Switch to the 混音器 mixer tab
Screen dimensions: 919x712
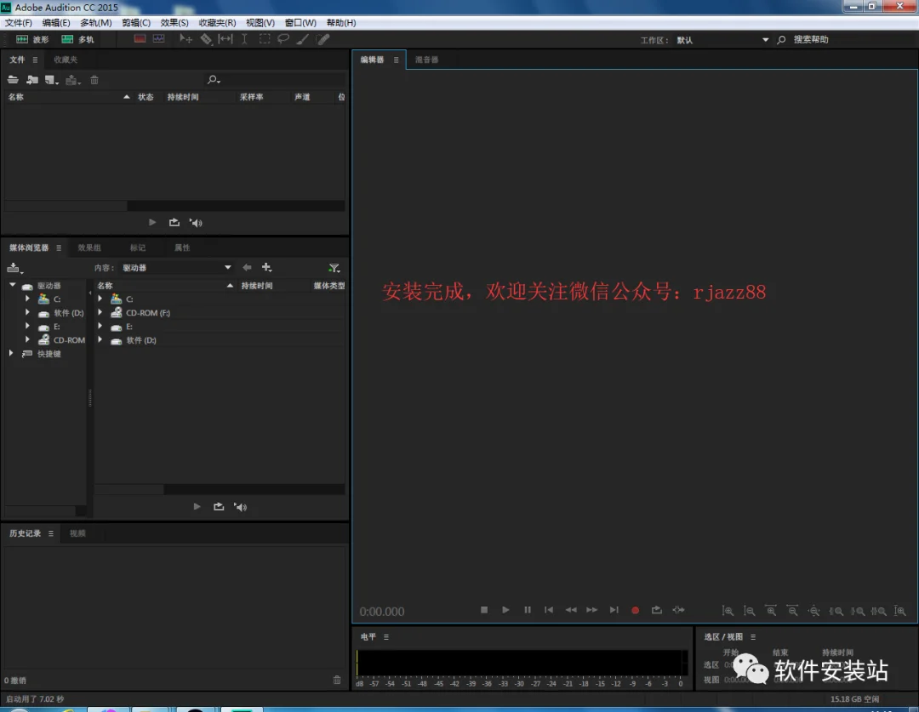[426, 60]
